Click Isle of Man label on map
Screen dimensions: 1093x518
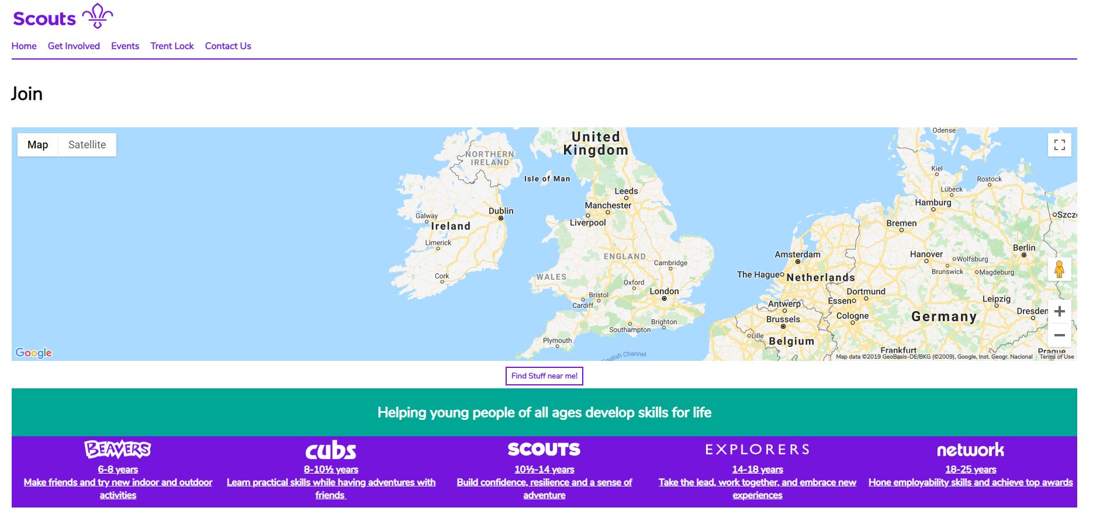[547, 179]
